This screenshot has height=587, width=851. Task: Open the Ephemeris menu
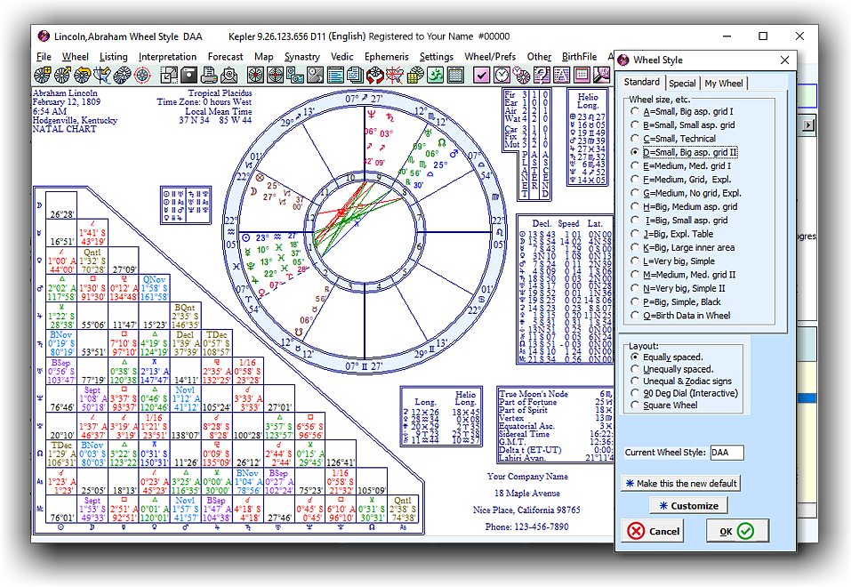point(386,57)
